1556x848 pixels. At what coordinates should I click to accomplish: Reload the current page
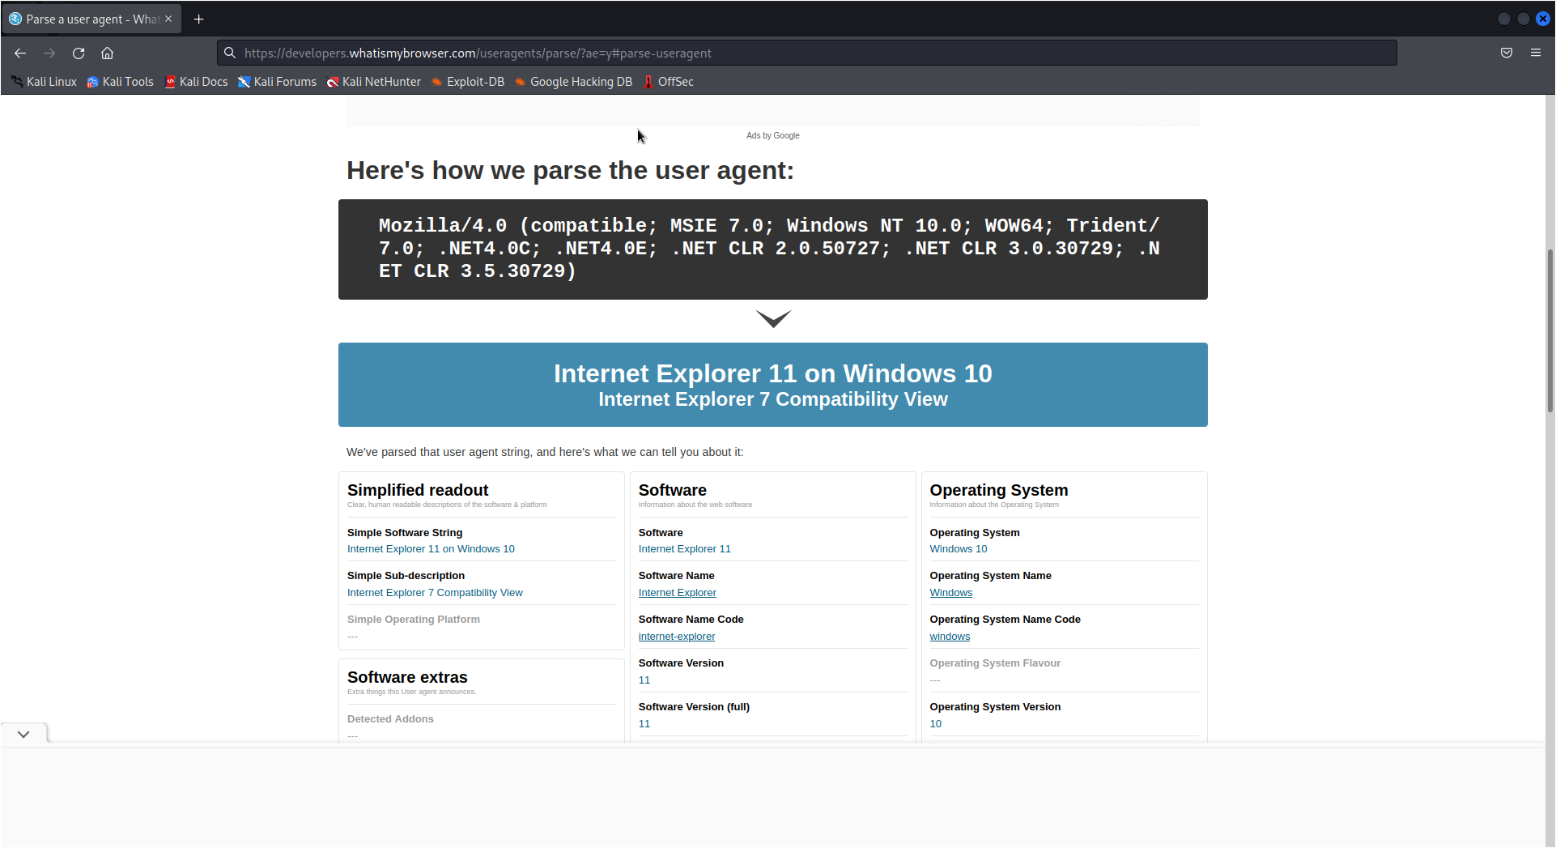tap(79, 53)
